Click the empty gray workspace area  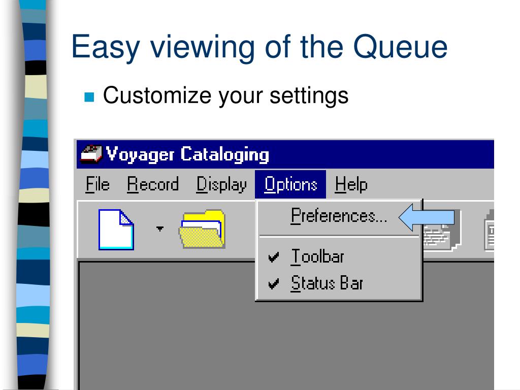[x=285, y=345]
